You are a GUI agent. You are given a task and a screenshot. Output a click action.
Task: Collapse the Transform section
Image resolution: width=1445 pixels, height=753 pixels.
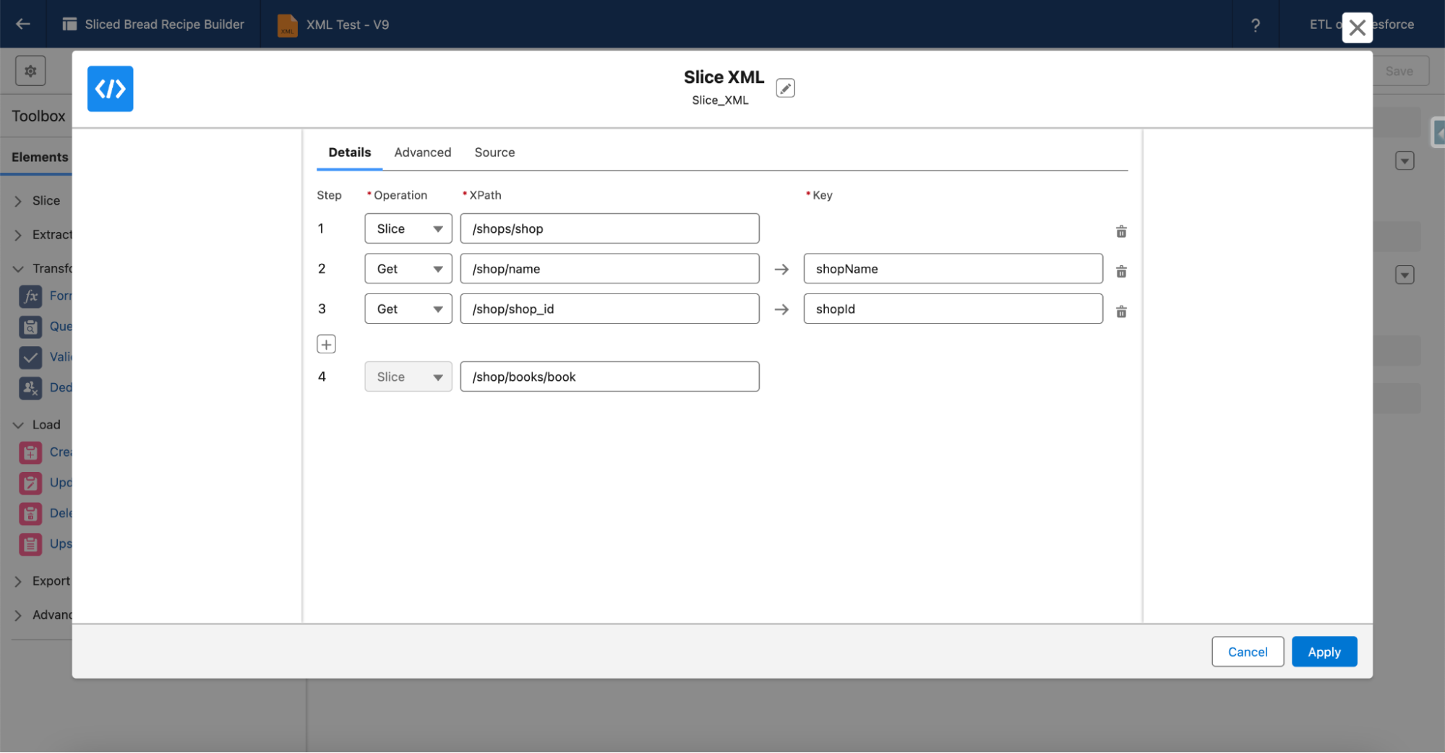[x=18, y=268]
